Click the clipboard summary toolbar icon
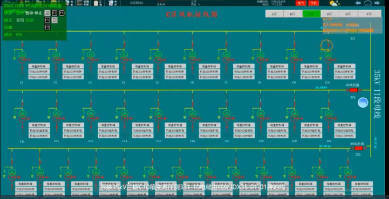 [96, 3]
